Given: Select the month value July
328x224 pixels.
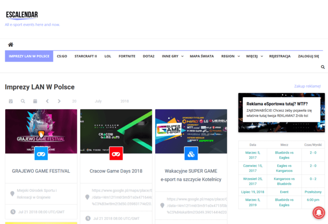Looking at the screenshot, I should tap(98, 101).
